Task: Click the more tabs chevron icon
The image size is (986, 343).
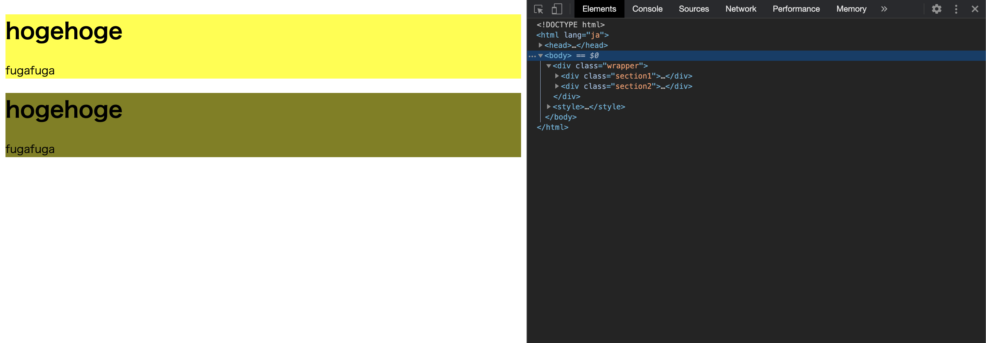Action: click(x=884, y=9)
